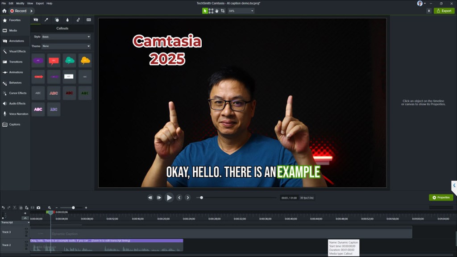Open the canvas zoom dropdown showing 84%
457x257 pixels.
tap(241, 10)
